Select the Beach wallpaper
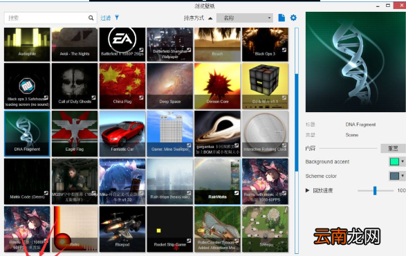 [217, 44]
